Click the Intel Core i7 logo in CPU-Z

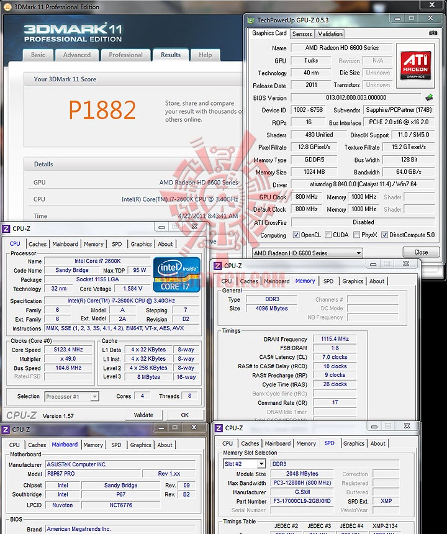click(177, 275)
